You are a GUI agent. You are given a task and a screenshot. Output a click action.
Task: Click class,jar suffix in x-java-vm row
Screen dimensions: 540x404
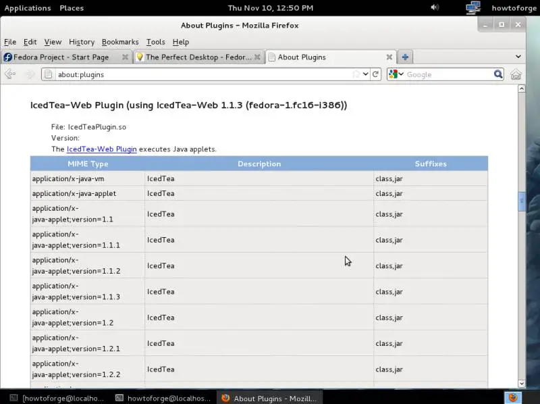pos(389,178)
